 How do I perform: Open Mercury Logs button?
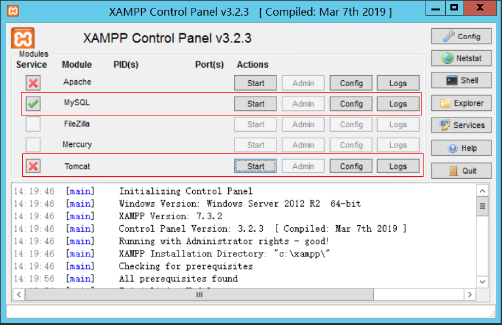click(x=398, y=145)
